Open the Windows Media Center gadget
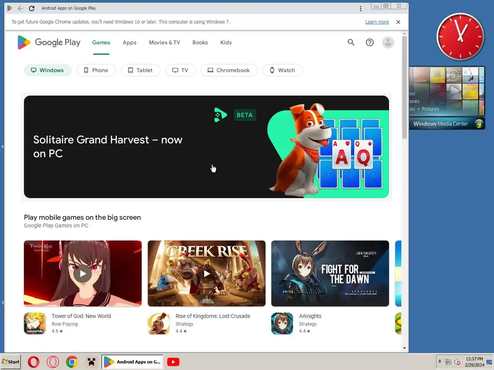 coord(447,98)
